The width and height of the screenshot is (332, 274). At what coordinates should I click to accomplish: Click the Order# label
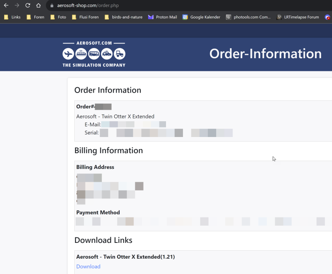(85, 107)
